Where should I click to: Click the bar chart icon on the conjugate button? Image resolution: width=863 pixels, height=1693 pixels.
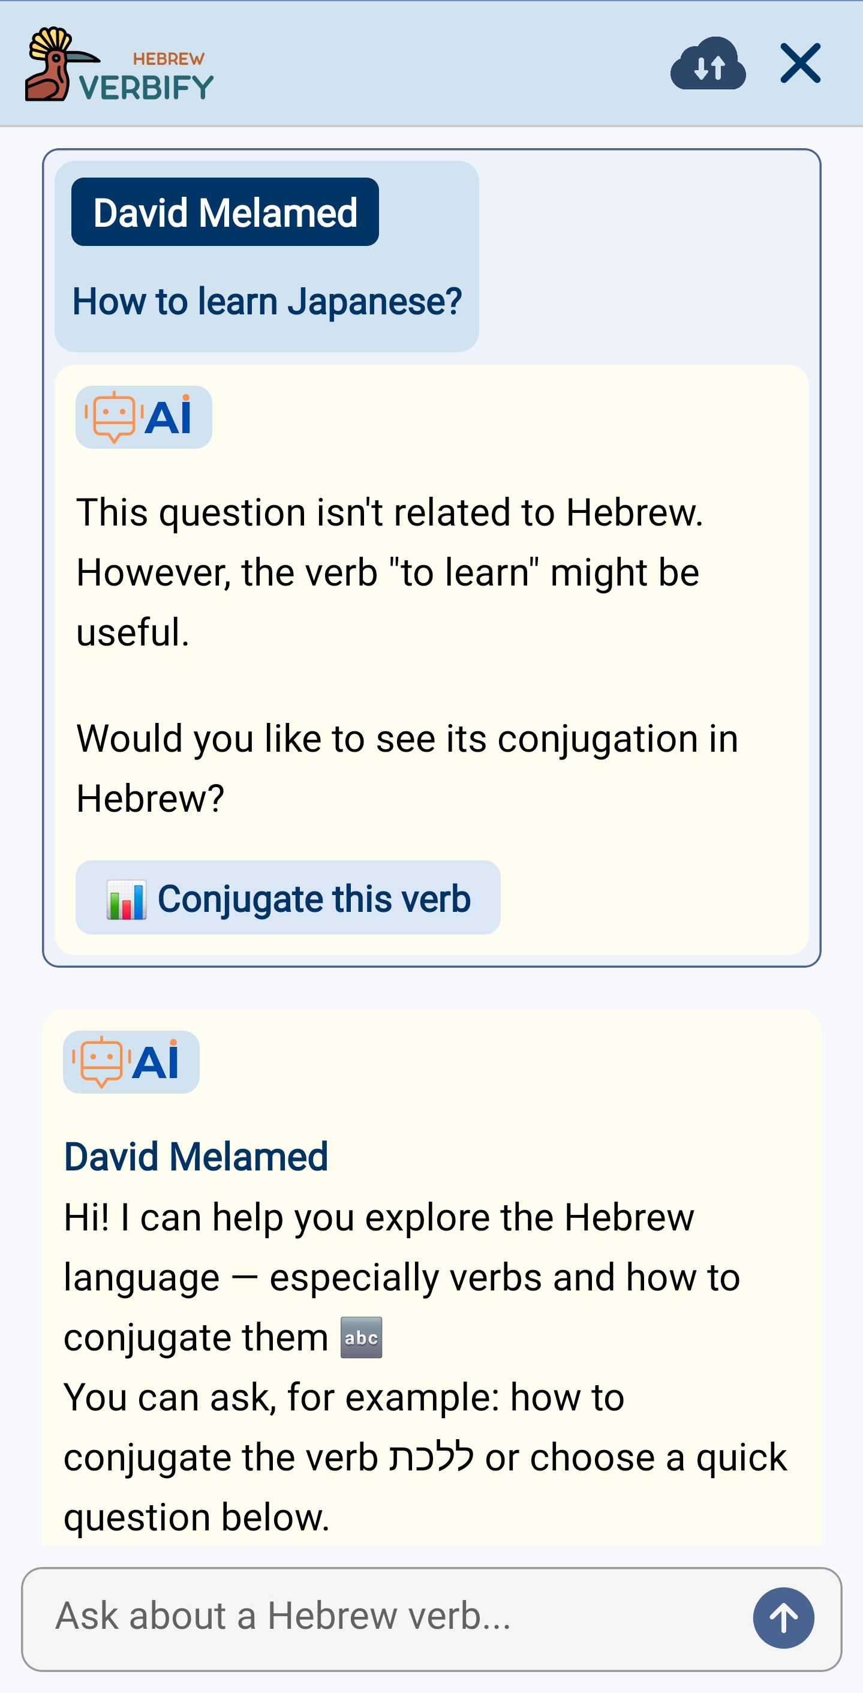[x=126, y=900]
